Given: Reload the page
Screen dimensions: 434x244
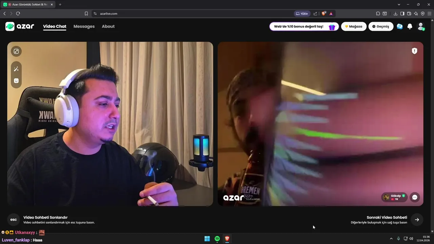Looking at the screenshot, I should [18, 14].
